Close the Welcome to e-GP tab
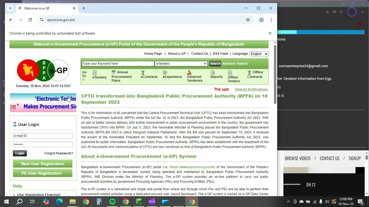Image resolution: width=369 pixels, height=207 pixels. [74, 8]
